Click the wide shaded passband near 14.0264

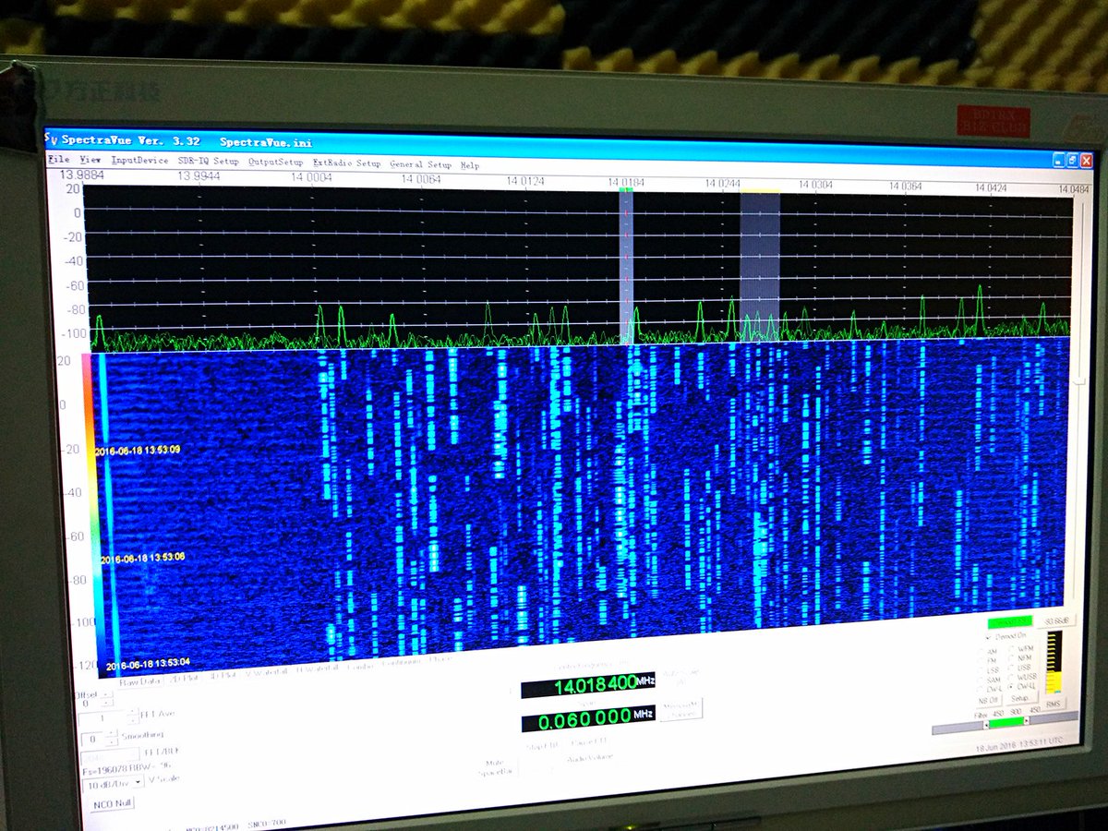click(760, 266)
